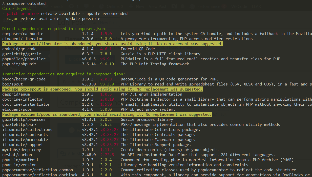Select the doctrine/instantiator package name

[x=26, y=104]
